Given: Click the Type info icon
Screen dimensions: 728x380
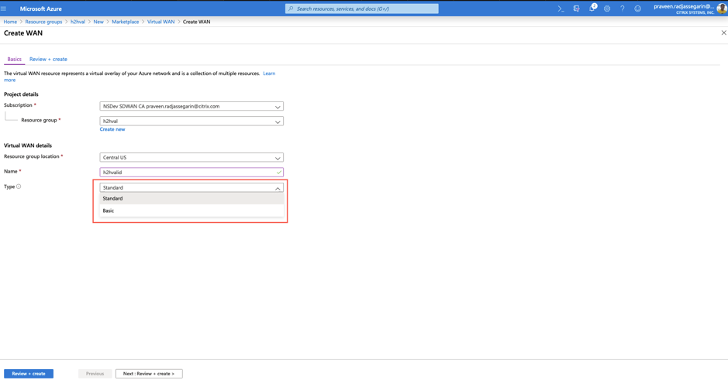Looking at the screenshot, I should [x=19, y=187].
